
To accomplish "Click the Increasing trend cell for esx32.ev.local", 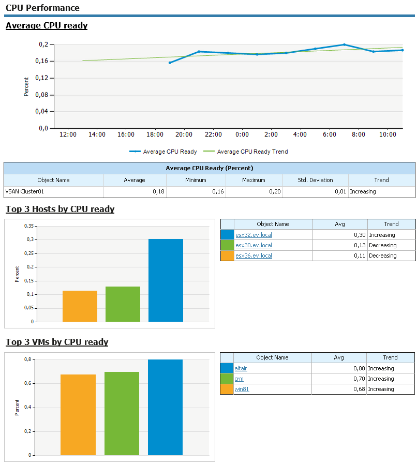I will point(392,235).
